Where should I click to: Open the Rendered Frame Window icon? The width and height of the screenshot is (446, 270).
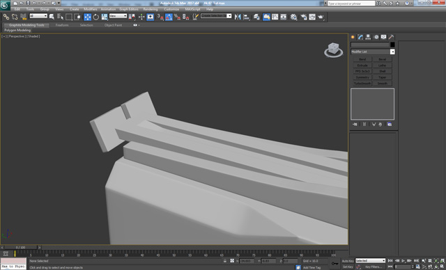point(312,17)
